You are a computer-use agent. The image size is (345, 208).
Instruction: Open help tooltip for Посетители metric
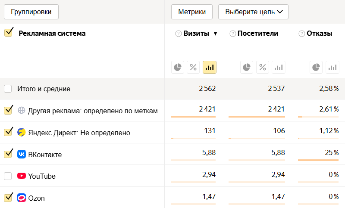pos(232,34)
